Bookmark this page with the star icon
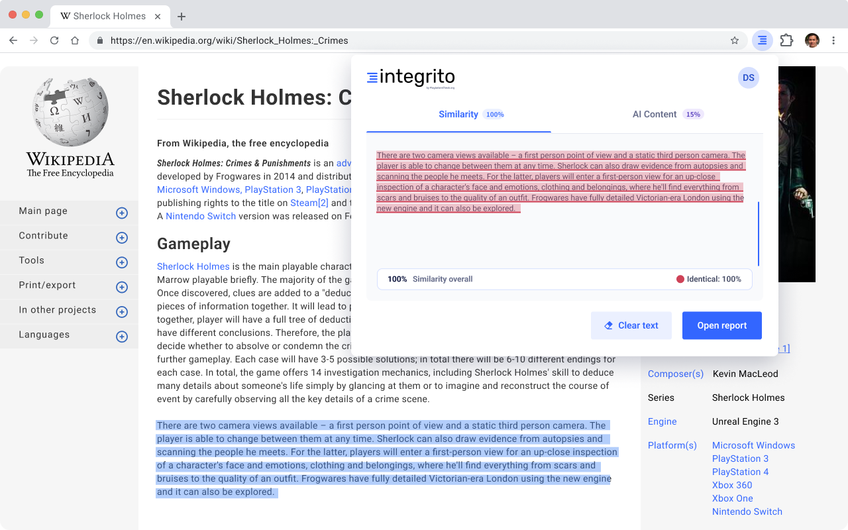Screen dimensions: 848x530 point(735,40)
